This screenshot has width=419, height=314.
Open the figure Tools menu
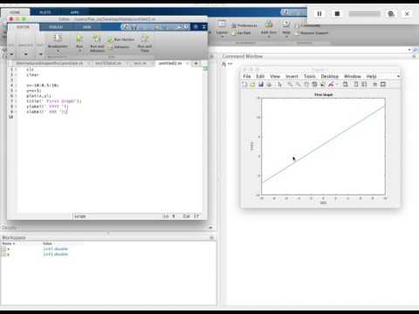point(310,76)
